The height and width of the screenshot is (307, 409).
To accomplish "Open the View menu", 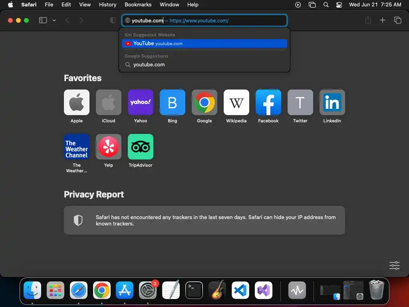I will (85, 5).
